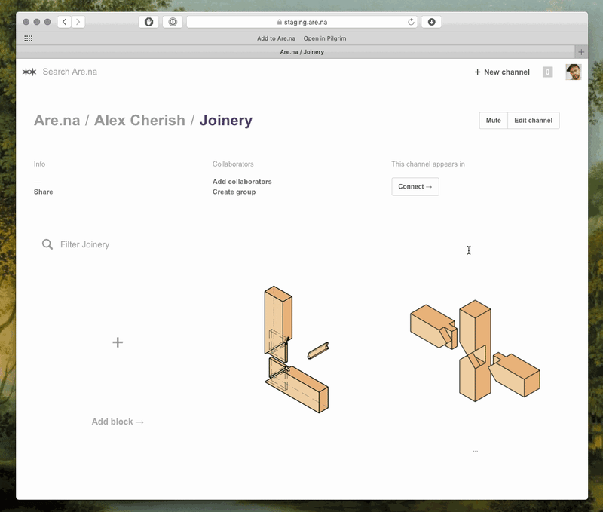Click the plus sign in Add block tile

pyautogui.click(x=118, y=342)
